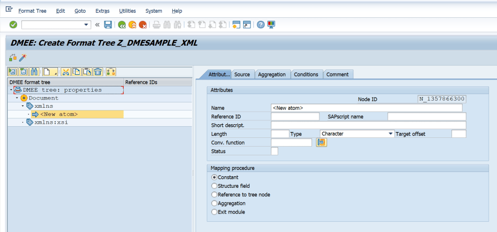Open the Utilities menu

point(128,11)
